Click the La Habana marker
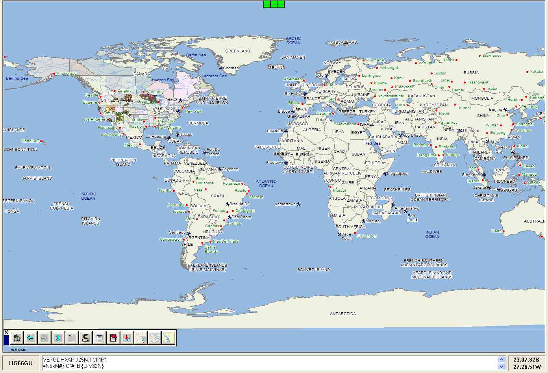Viewport: 548px width, 373px height. (169, 138)
